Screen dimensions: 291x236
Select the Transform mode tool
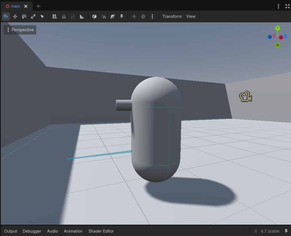click(x=6, y=16)
